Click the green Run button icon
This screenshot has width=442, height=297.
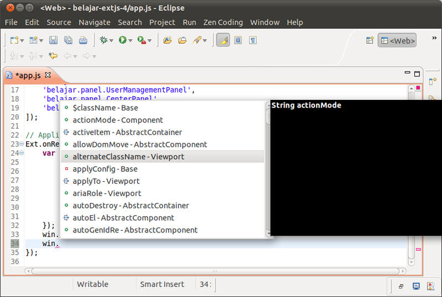point(122,40)
